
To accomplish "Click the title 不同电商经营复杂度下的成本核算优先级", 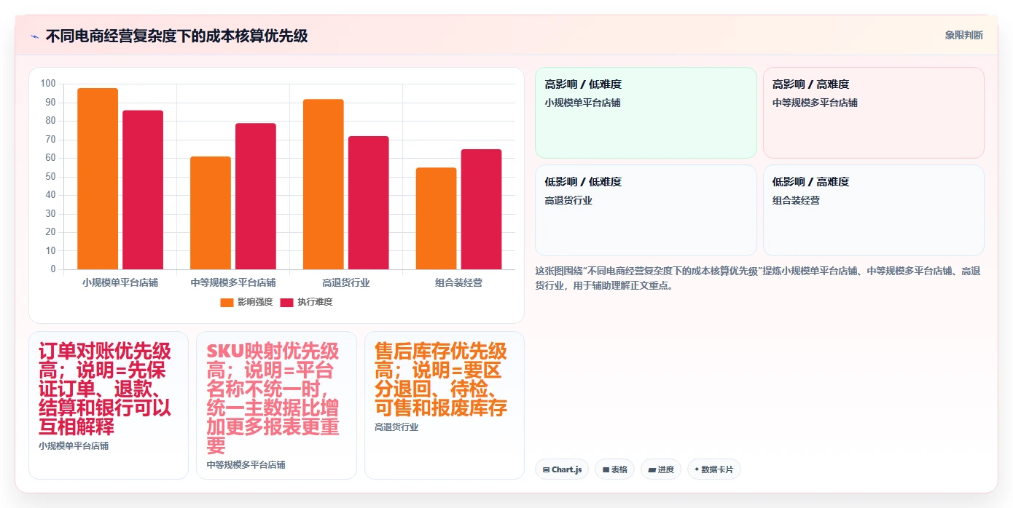I will coord(176,36).
